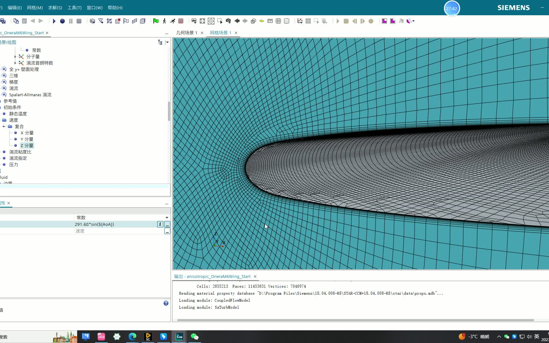
Task: Open the 求解(S) menu
Action: [x=55, y=8]
